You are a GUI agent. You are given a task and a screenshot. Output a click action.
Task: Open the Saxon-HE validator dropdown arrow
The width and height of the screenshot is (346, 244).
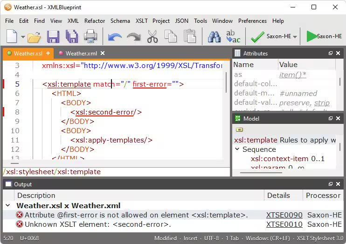click(x=295, y=37)
